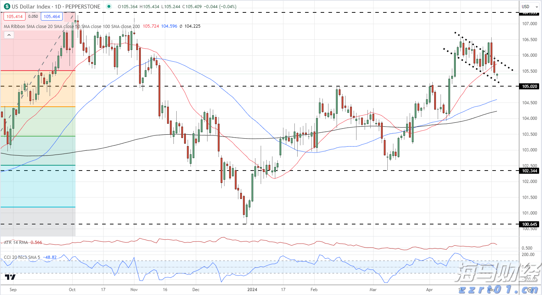Click the 0.500 ATR scale label
Image resolution: width=542 pixels, height=295 pixels.
point(527,248)
